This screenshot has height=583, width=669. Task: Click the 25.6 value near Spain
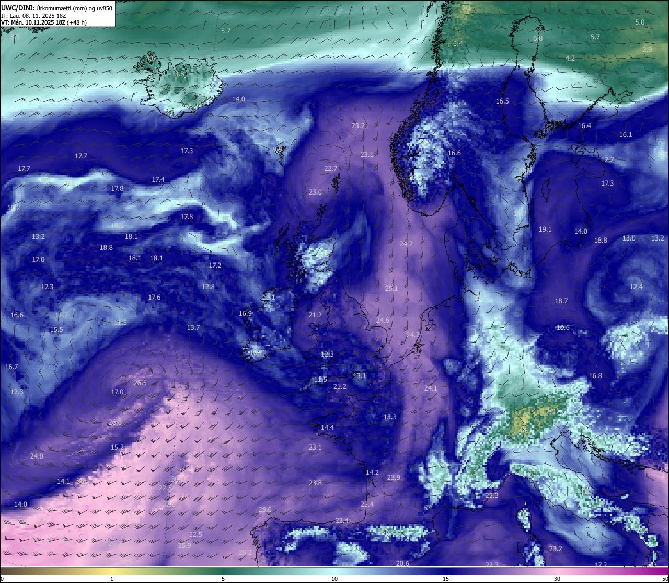tap(265, 510)
